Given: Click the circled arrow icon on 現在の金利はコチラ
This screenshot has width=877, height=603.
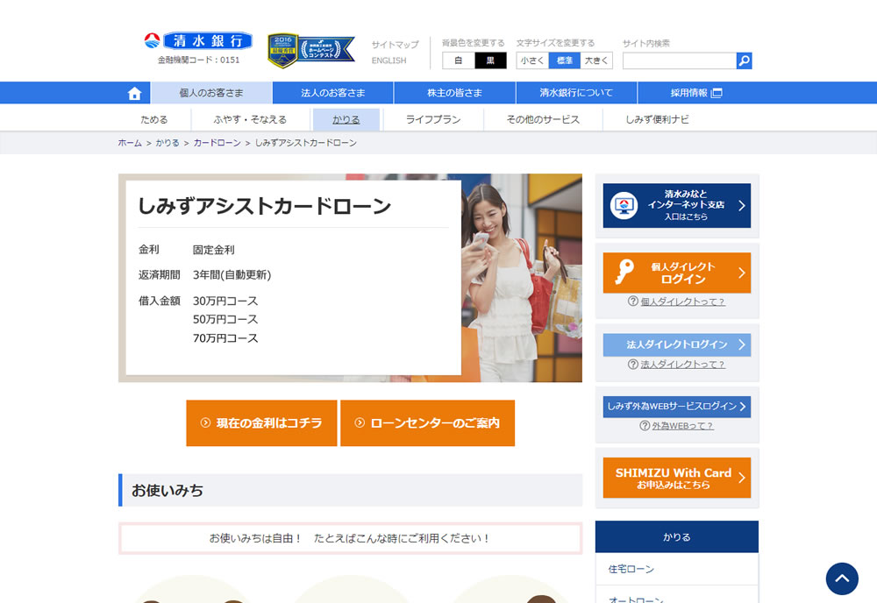Looking at the screenshot, I should 205,423.
